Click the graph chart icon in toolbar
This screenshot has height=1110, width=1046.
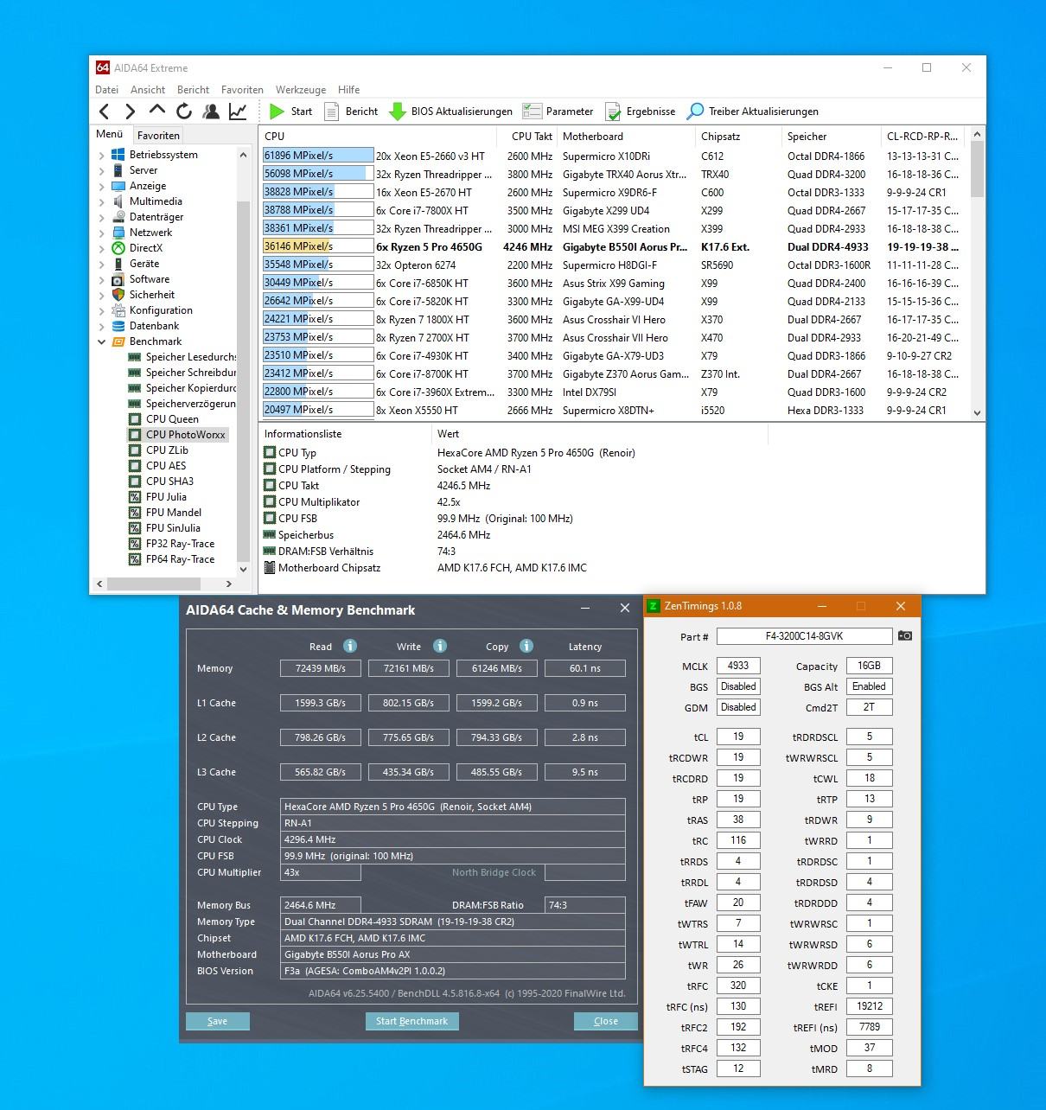tap(238, 112)
